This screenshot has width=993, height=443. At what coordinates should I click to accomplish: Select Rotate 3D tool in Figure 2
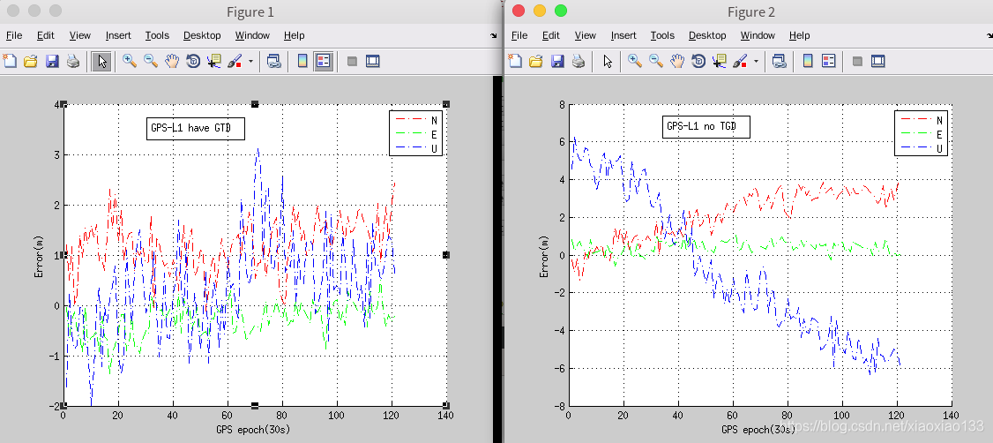(698, 61)
